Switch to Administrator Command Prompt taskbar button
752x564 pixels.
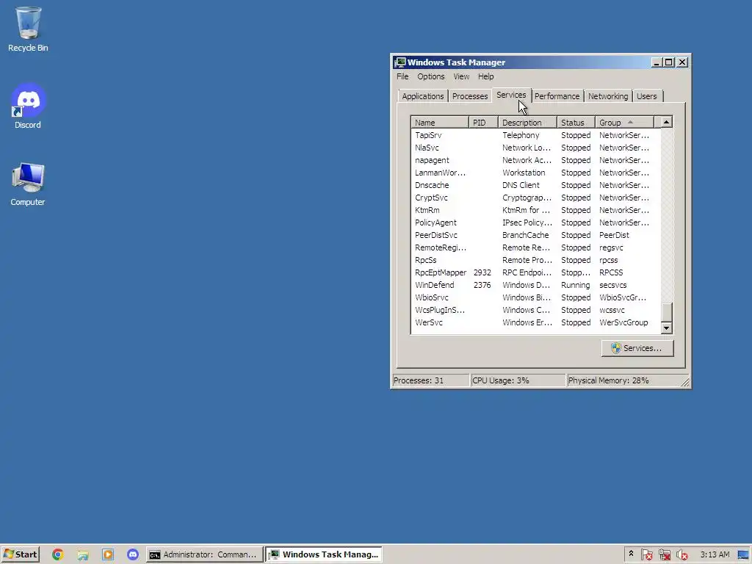(x=204, y=554)
